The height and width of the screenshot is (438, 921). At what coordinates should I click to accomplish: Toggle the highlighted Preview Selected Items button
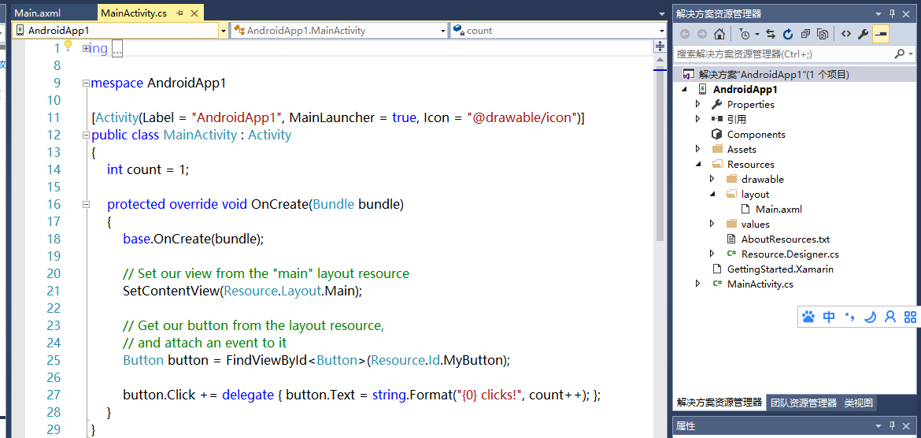point(881,34)
